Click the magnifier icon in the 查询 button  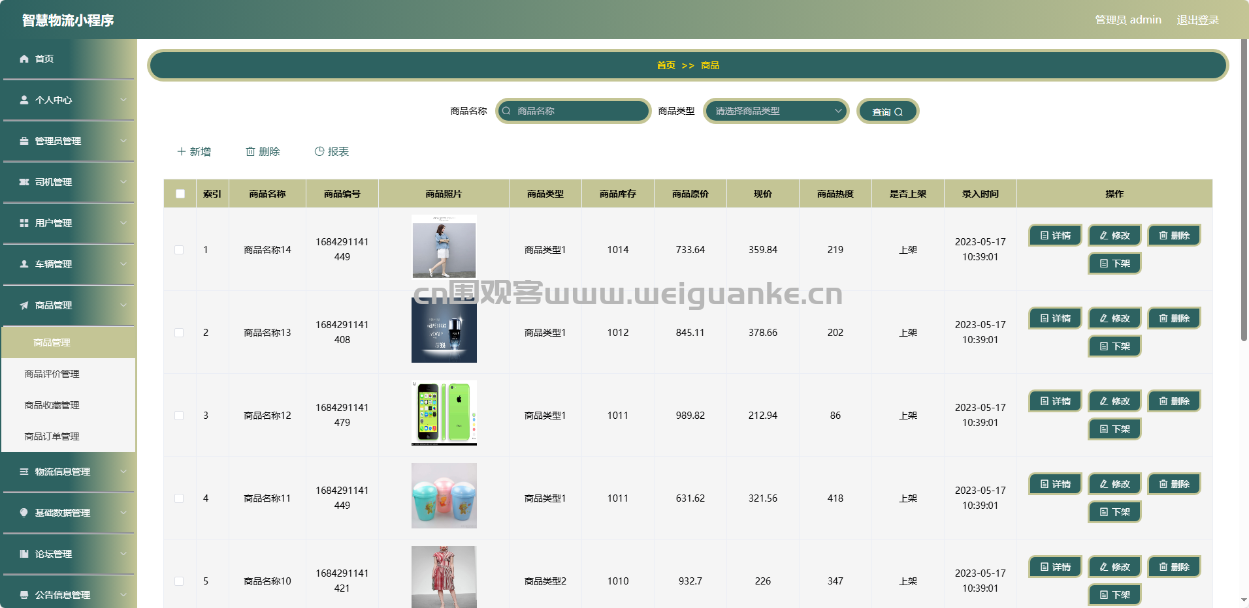(899, 112)
